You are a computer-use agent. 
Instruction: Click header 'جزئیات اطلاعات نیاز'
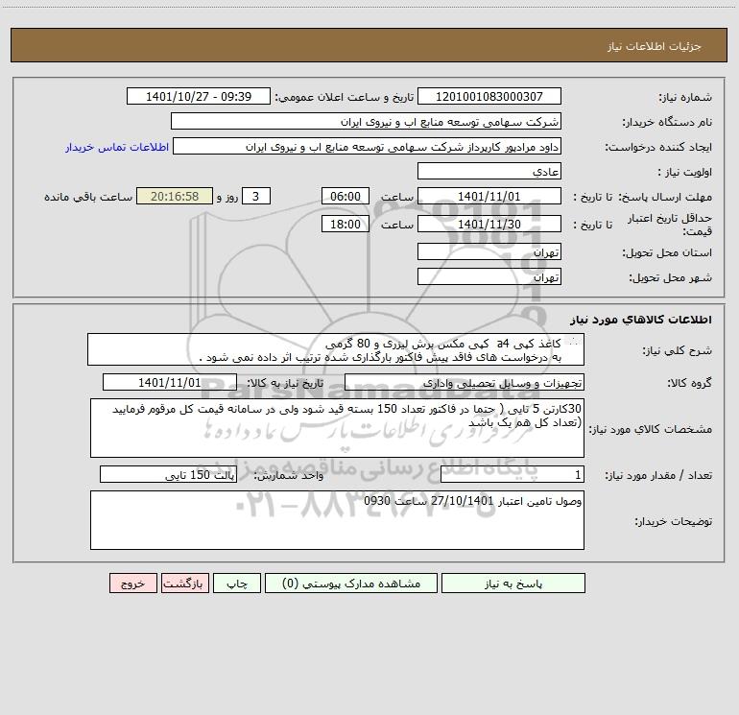(655, 46)
